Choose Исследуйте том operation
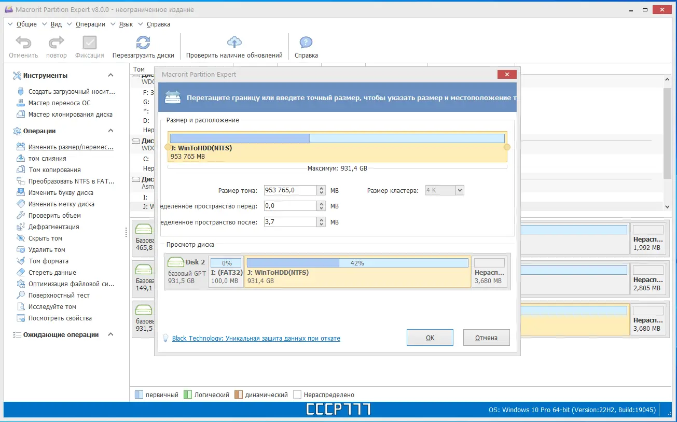677x422 pixels. 52,307
